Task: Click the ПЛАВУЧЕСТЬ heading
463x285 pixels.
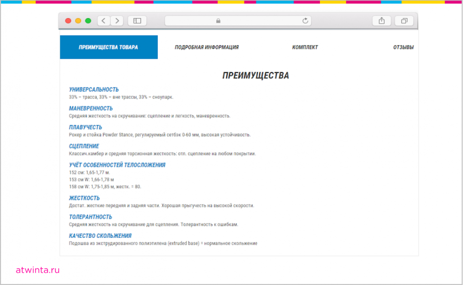Action: (x=86, y=127)
